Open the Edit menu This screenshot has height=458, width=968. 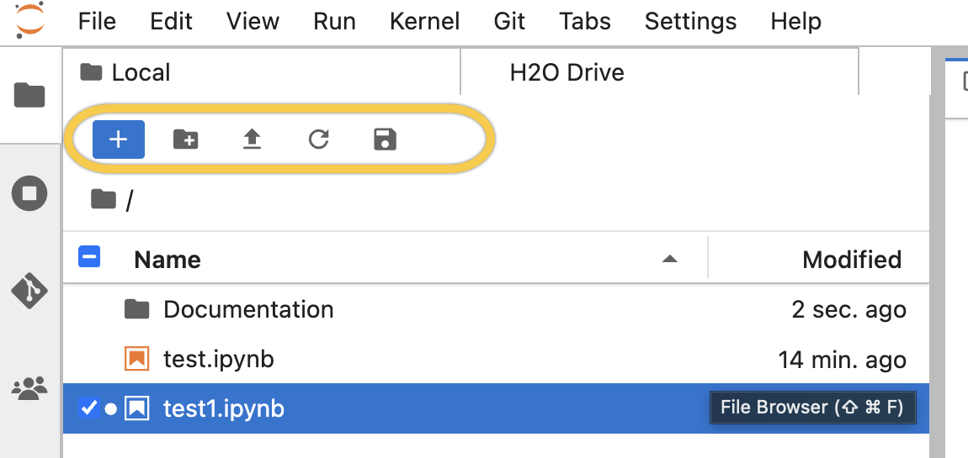pos(171,22)
